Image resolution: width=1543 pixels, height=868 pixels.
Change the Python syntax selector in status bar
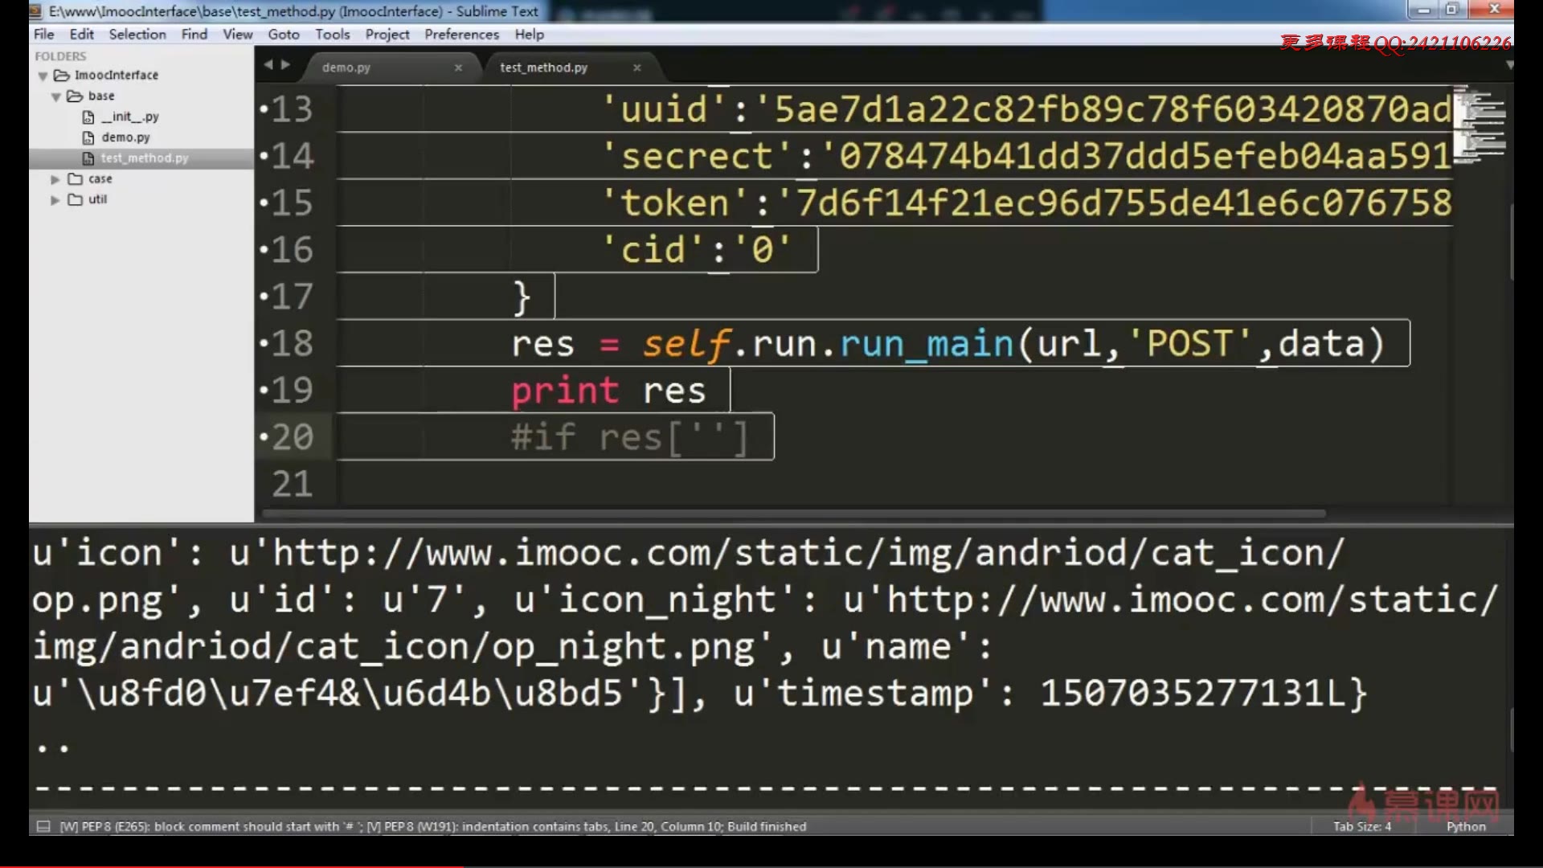click(1466, 826)
